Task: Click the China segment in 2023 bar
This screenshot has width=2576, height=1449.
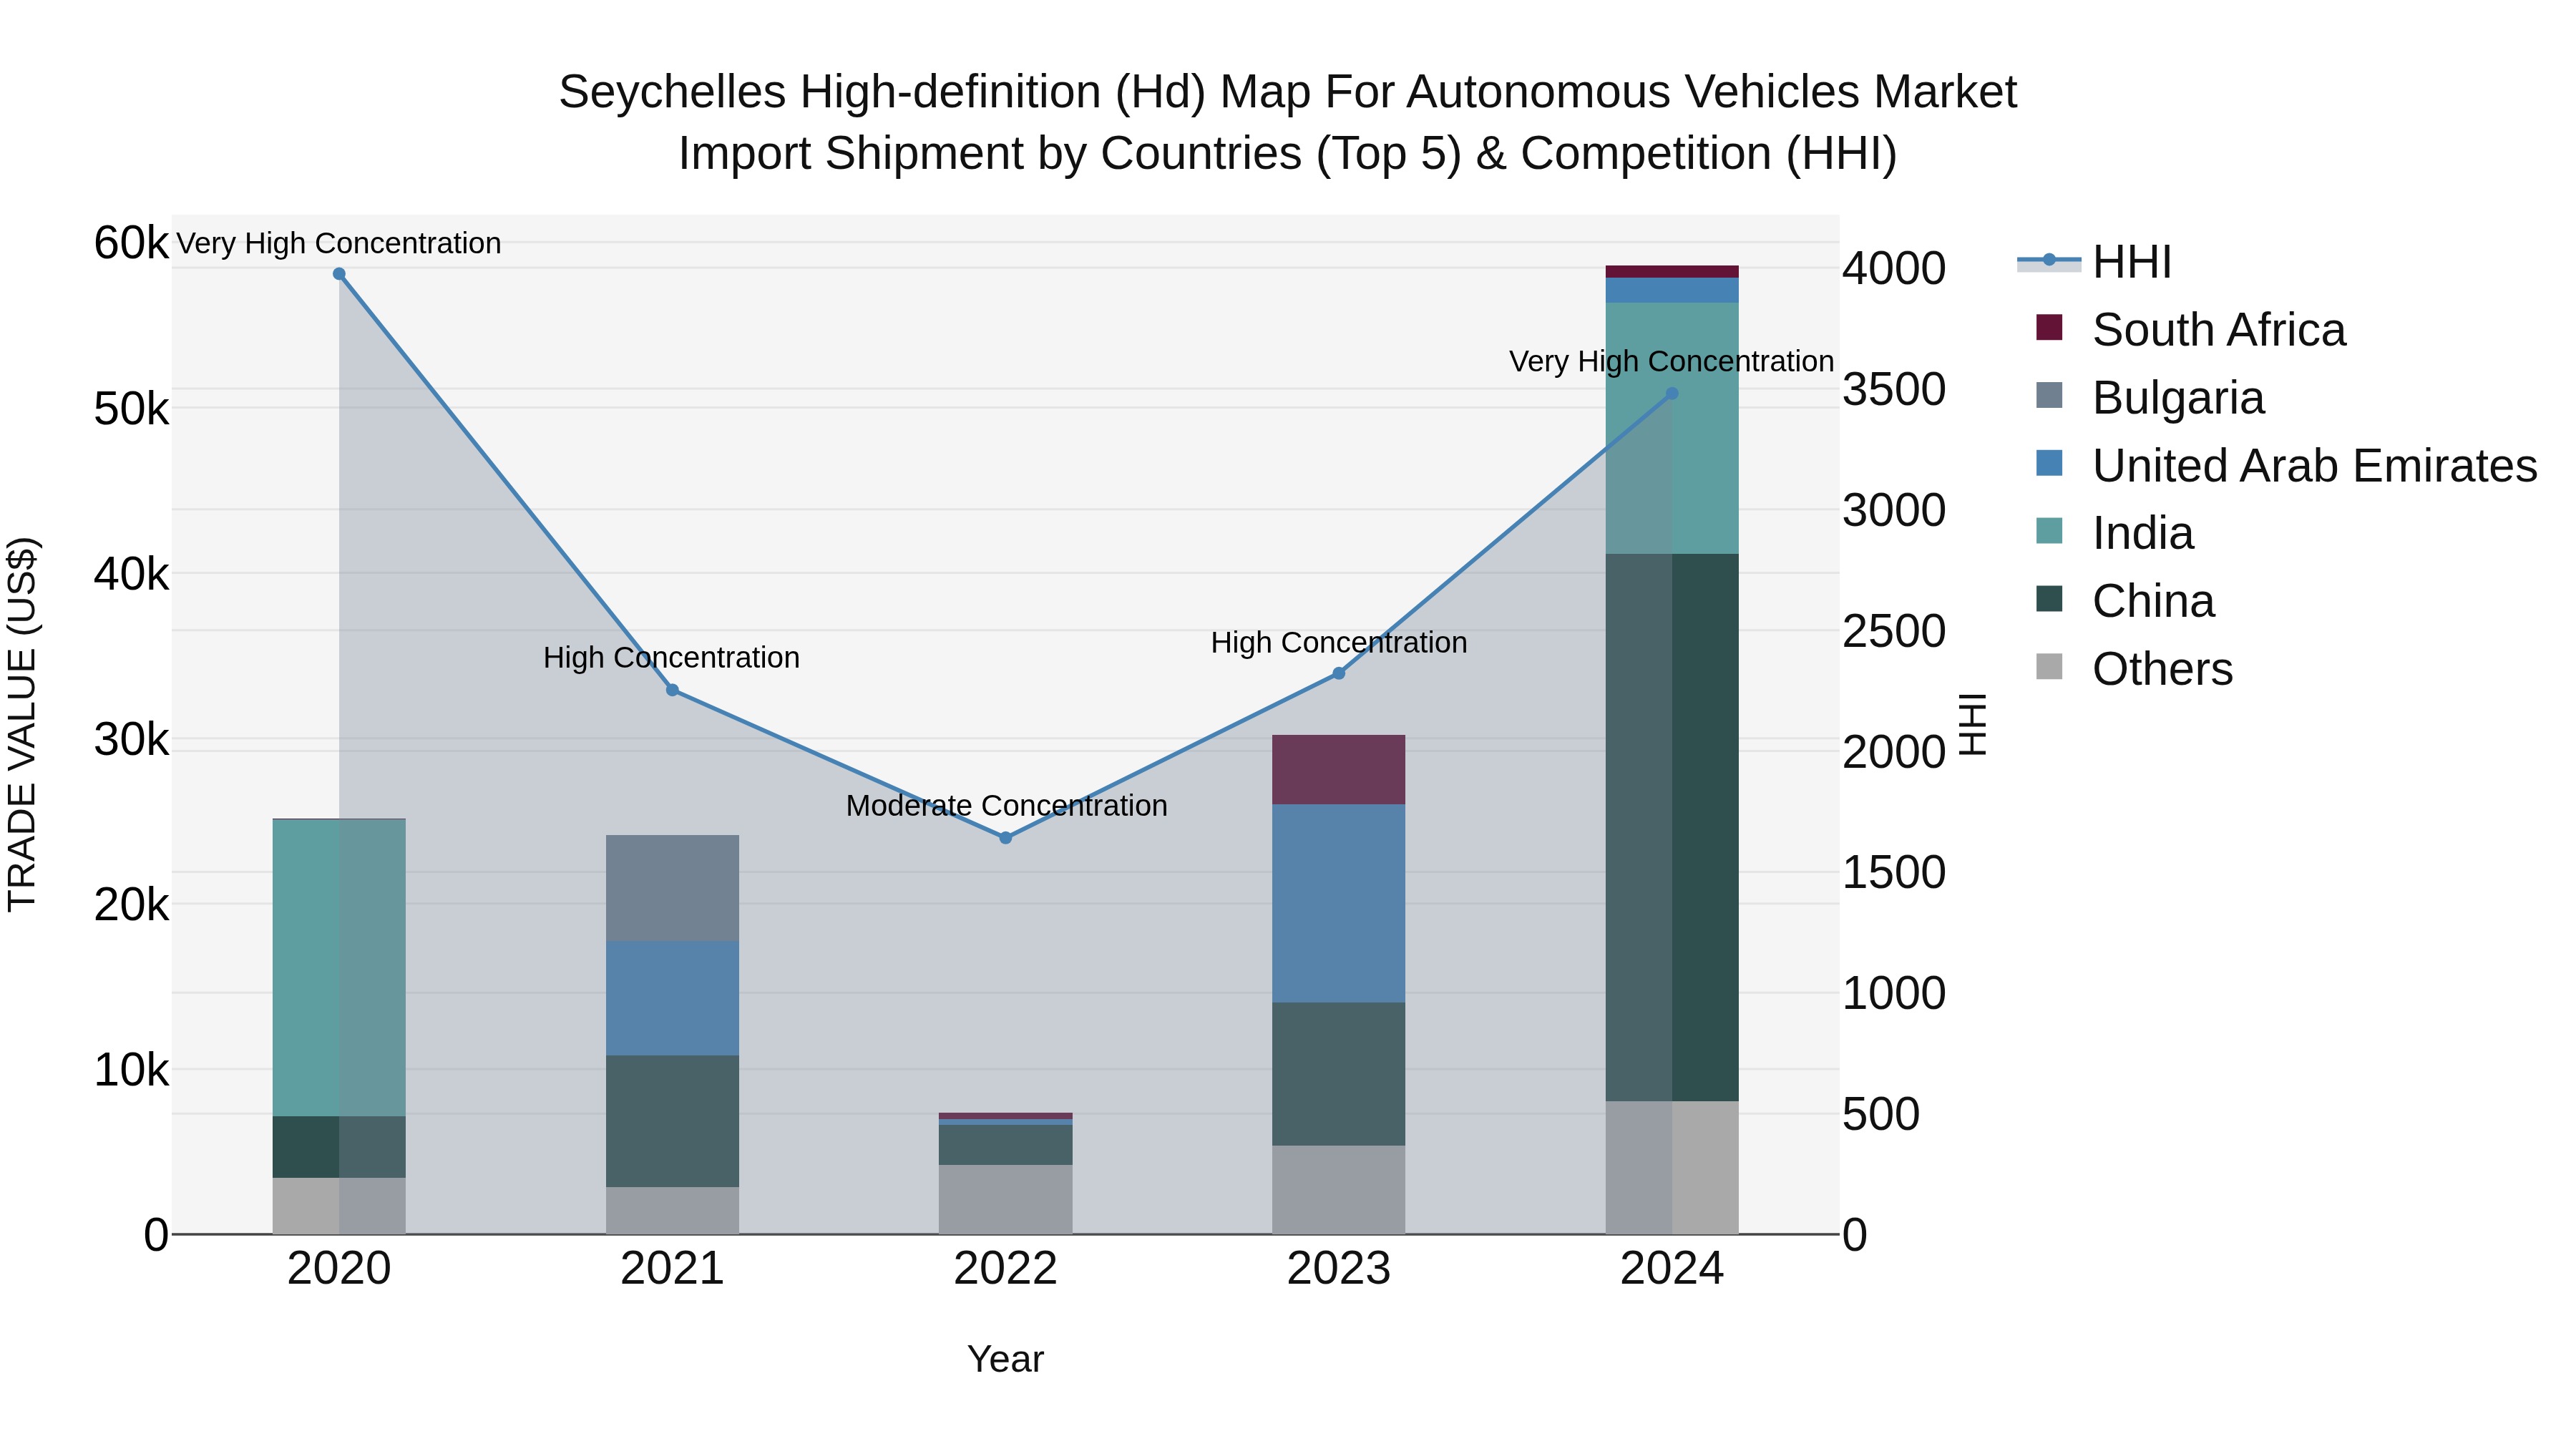Action: [1339, 1074]
